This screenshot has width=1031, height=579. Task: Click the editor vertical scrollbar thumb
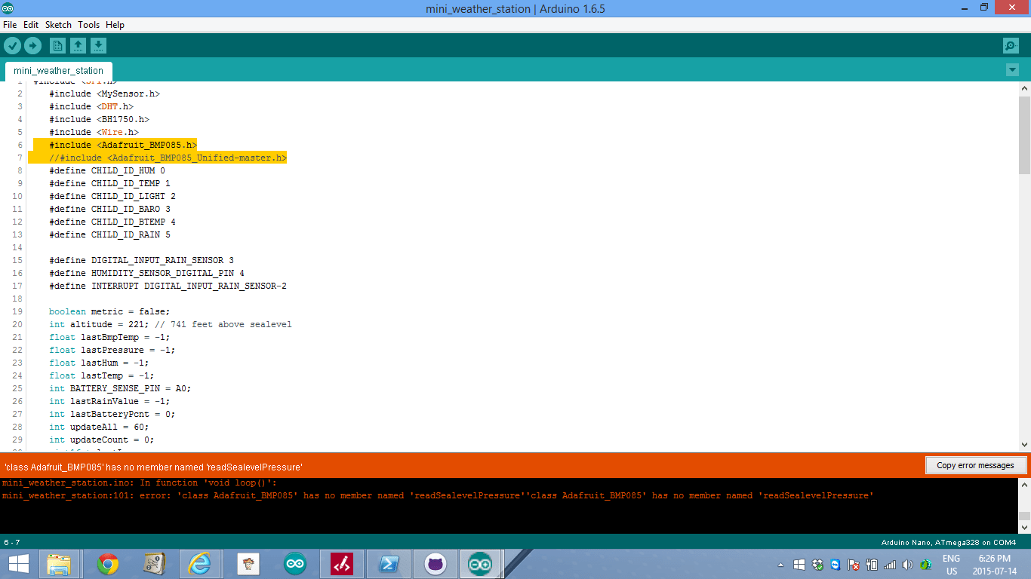click(x=1024, y=134)
